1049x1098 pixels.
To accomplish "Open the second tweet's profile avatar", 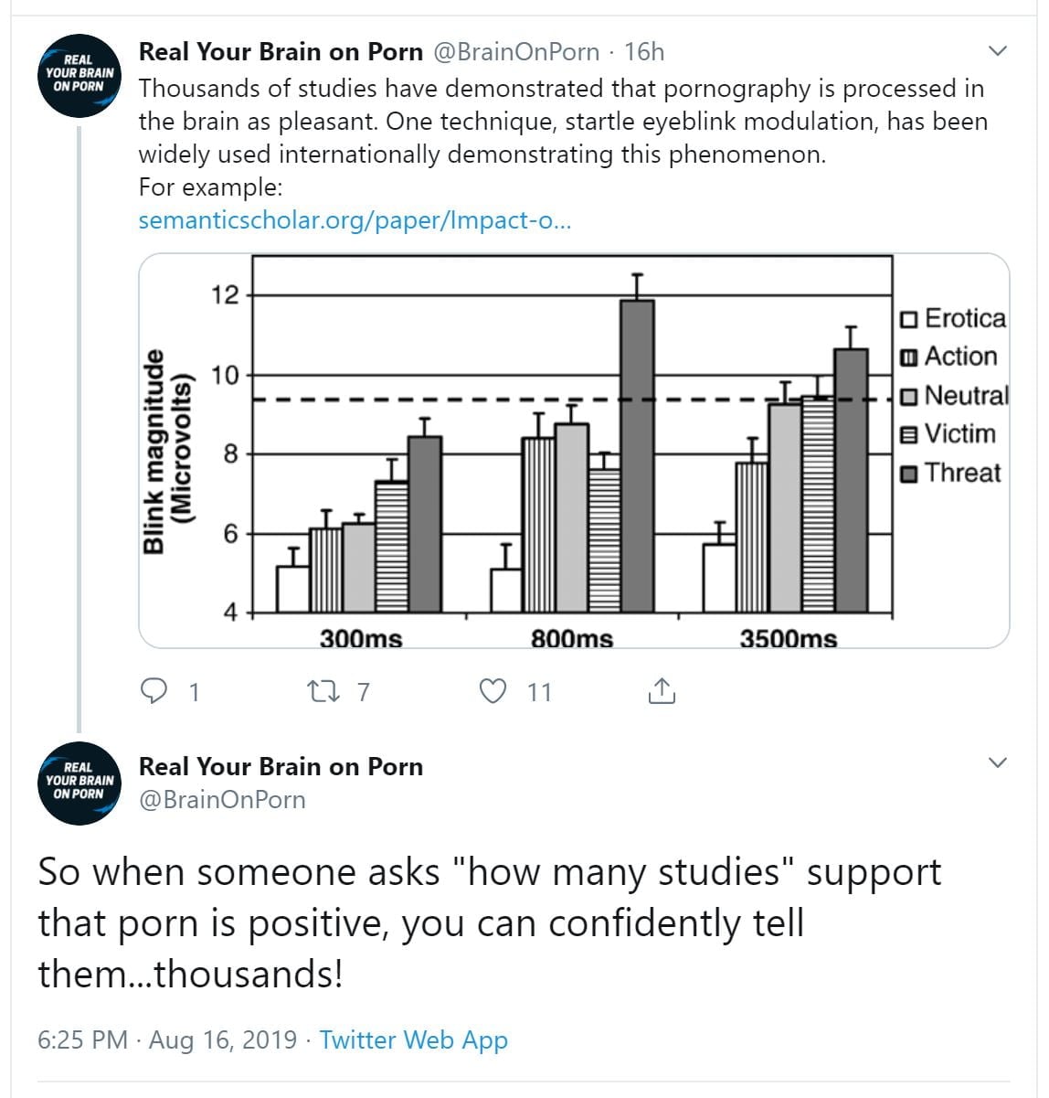I will point(80,784).
